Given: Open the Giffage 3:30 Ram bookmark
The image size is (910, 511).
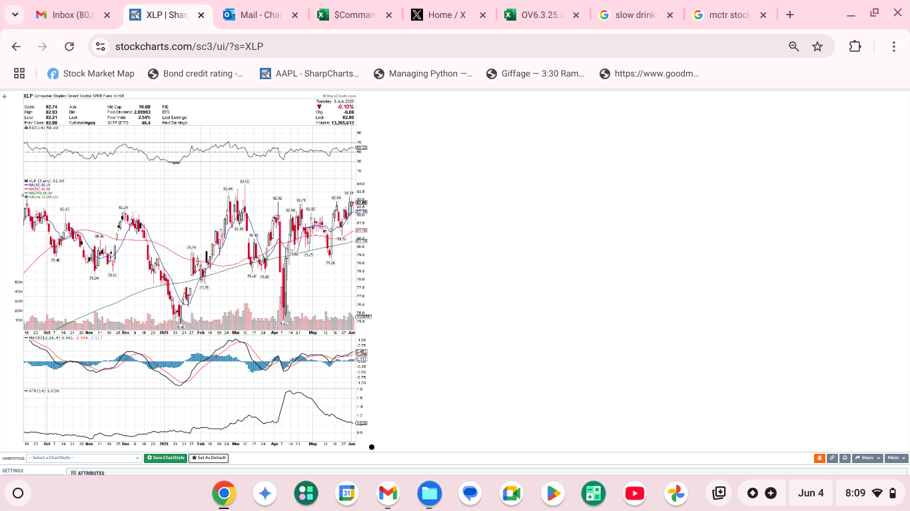Looking at the screenshot, I should point(536,74).
